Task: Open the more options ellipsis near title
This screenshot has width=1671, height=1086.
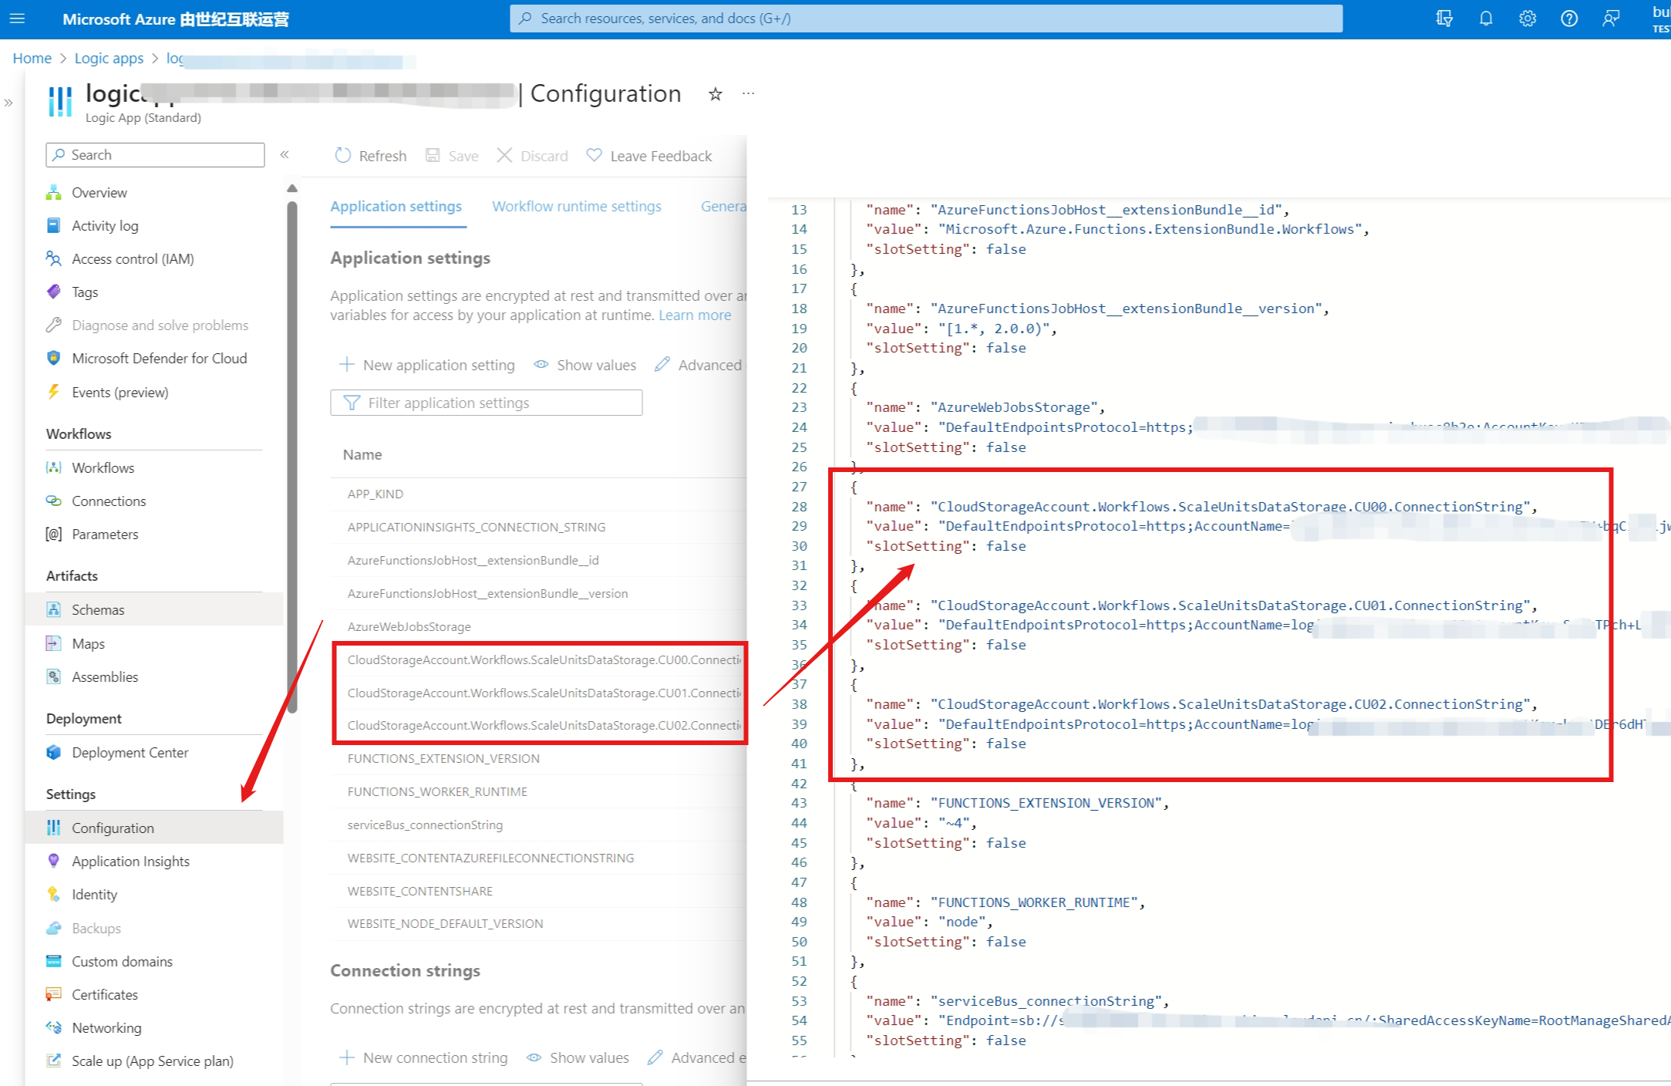Action: click(x=748, y=93)
